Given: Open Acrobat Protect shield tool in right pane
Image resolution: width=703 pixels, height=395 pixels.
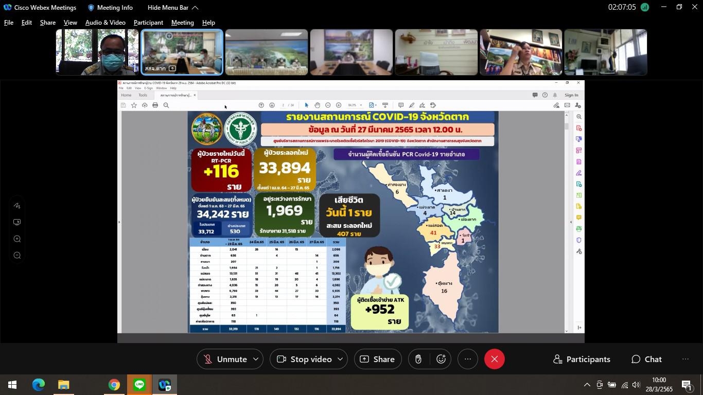Looking at the screenshot, I should point(579,240).
